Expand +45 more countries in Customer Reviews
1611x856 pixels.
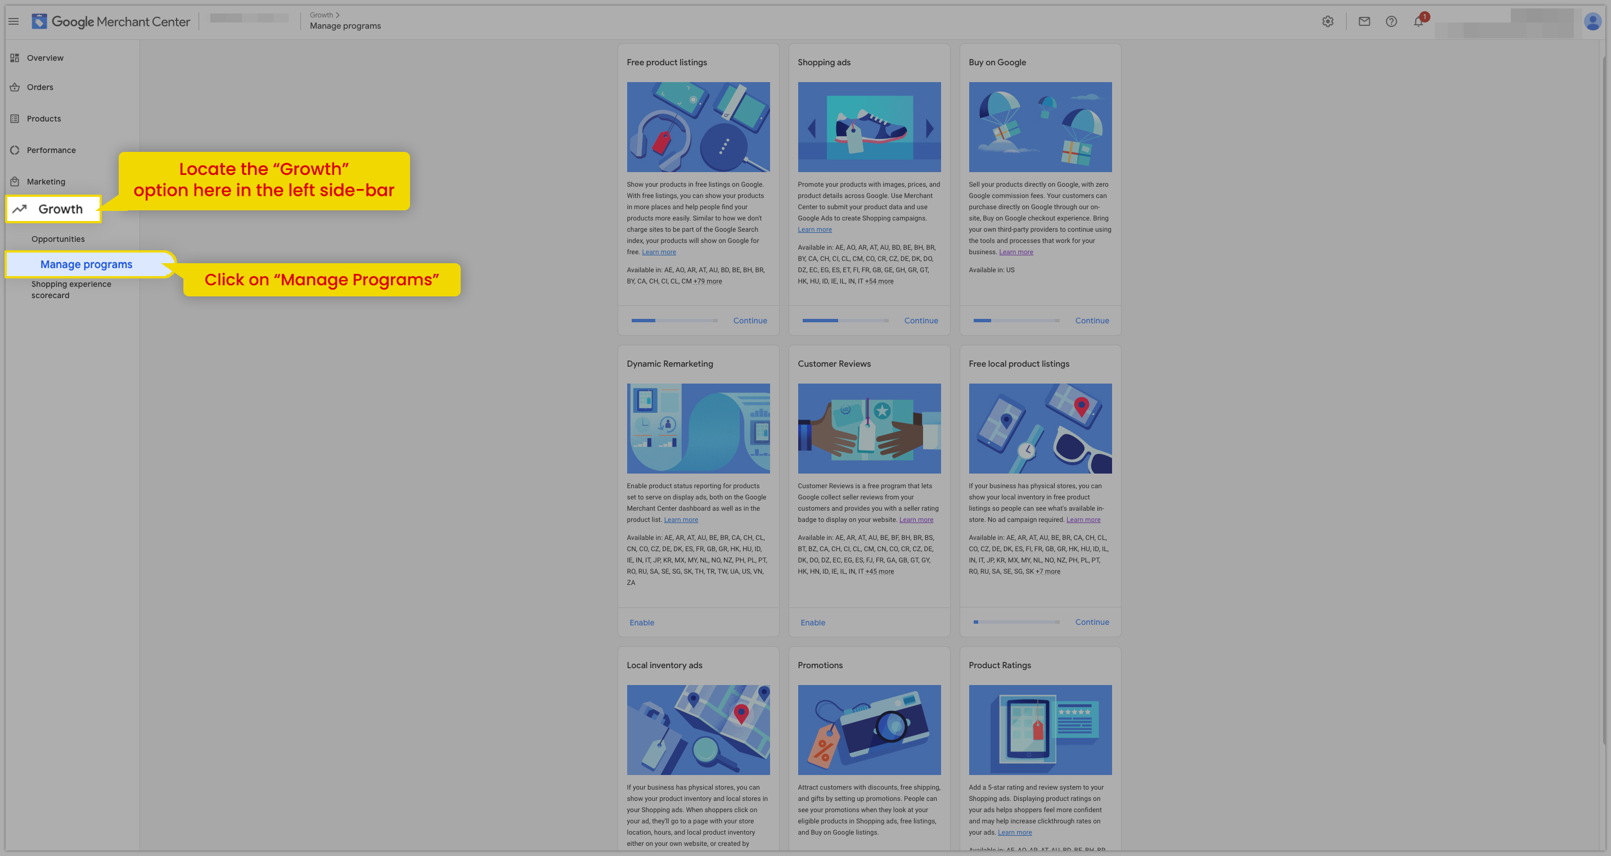tap(879, 571)
